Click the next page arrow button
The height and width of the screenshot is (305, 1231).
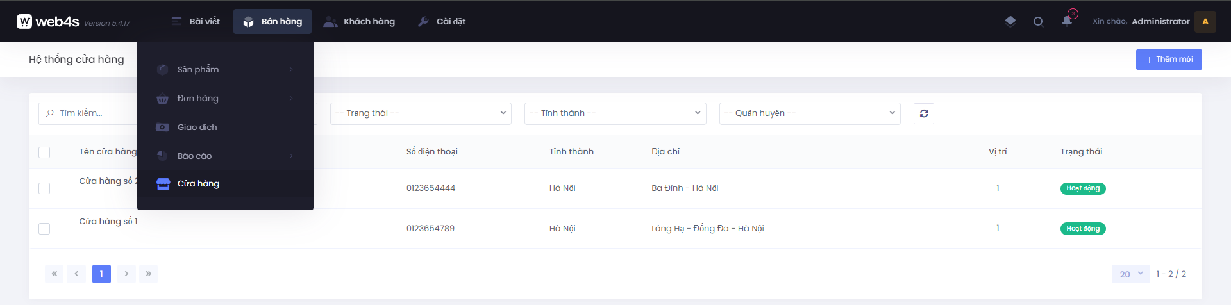(x=126, y=274)
